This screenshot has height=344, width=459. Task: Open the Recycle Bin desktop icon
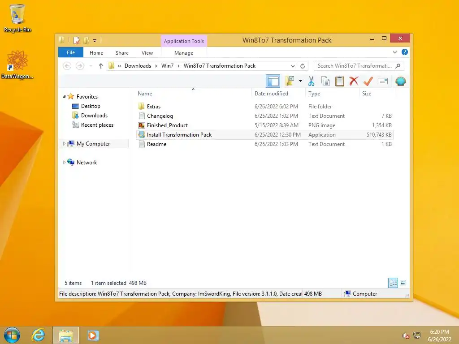point(17,18)
